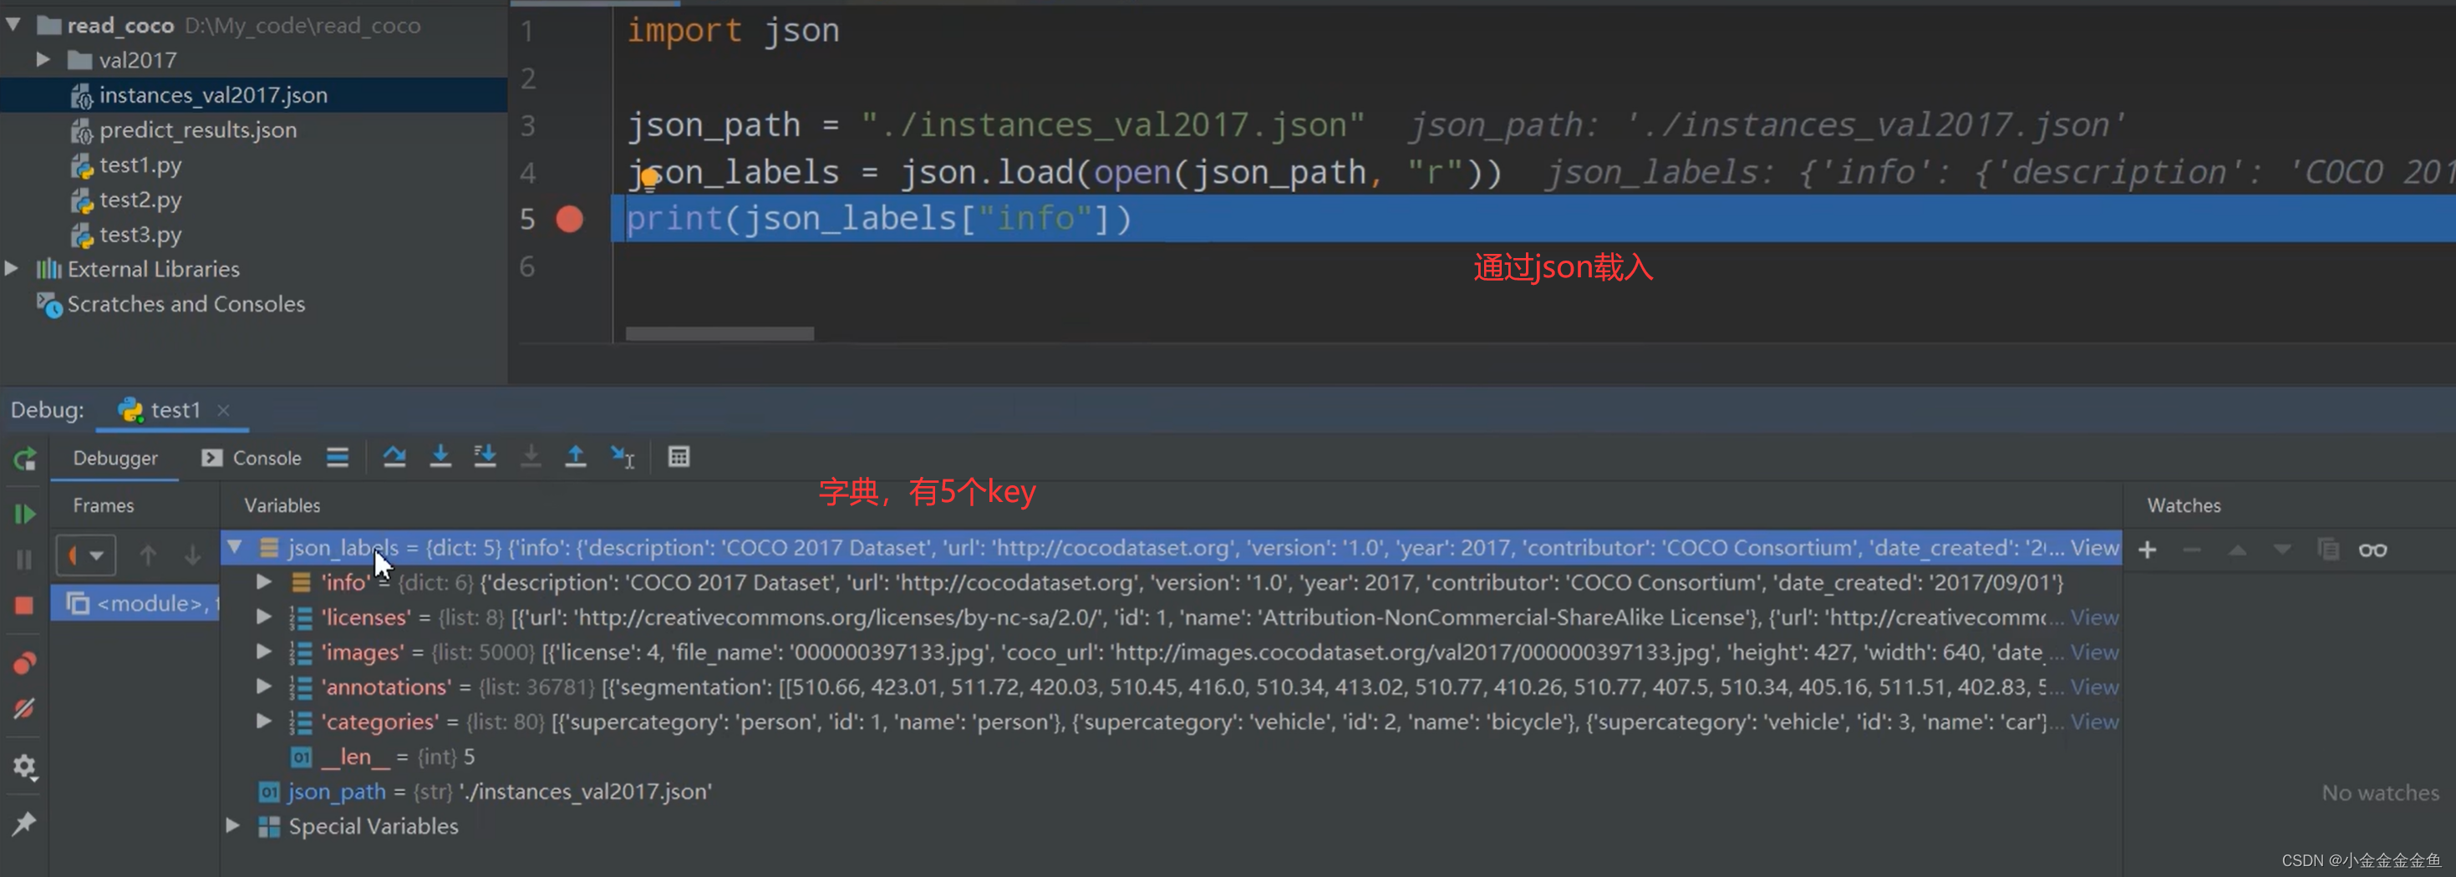
Task: Click previous frame up arrow
Action: [148, 555]
